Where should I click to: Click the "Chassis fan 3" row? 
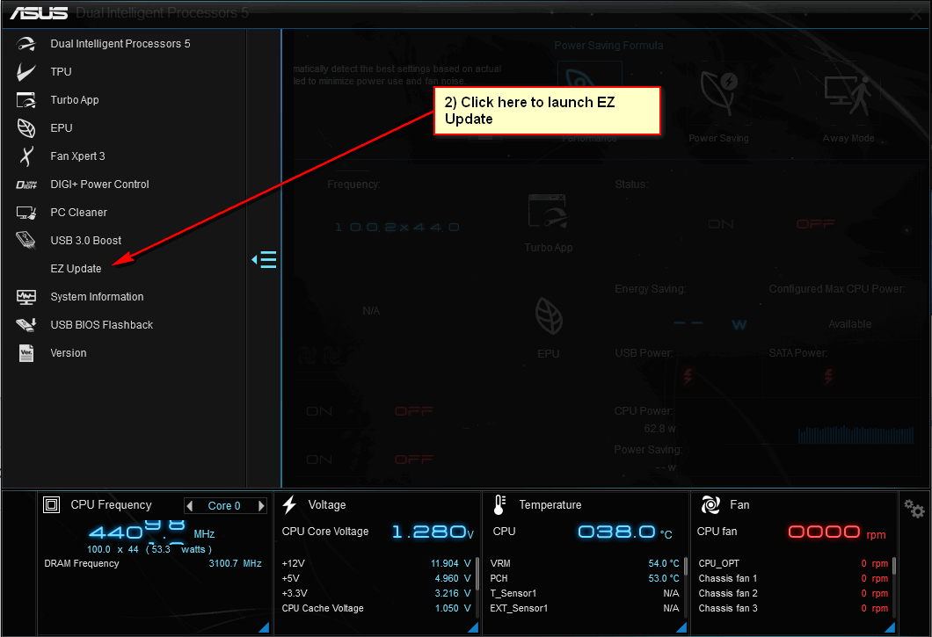[x=793, y=608]
